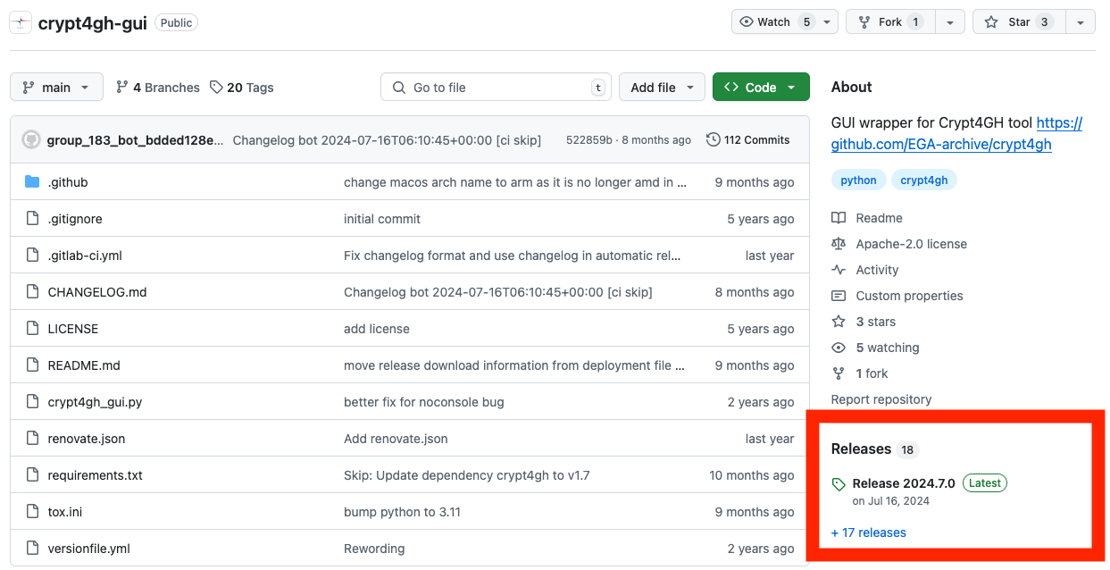Open the 20 Tags list
The width and height of the screenshot is (1110, 570).
click(x=241, y=88)
